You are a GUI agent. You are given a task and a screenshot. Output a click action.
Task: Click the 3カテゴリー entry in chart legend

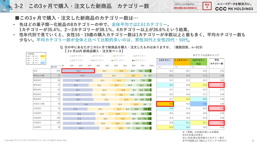click(x=118, y=56)
